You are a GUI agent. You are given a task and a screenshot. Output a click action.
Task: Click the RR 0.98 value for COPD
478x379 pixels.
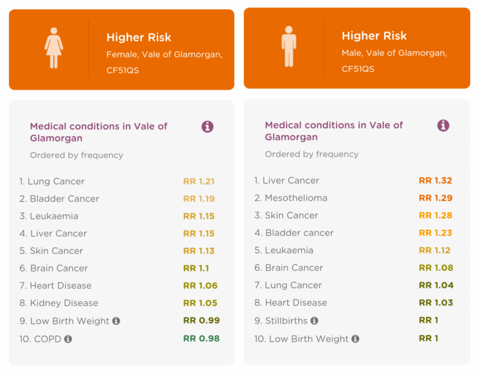pyautogui.click(x=201, y=338)
